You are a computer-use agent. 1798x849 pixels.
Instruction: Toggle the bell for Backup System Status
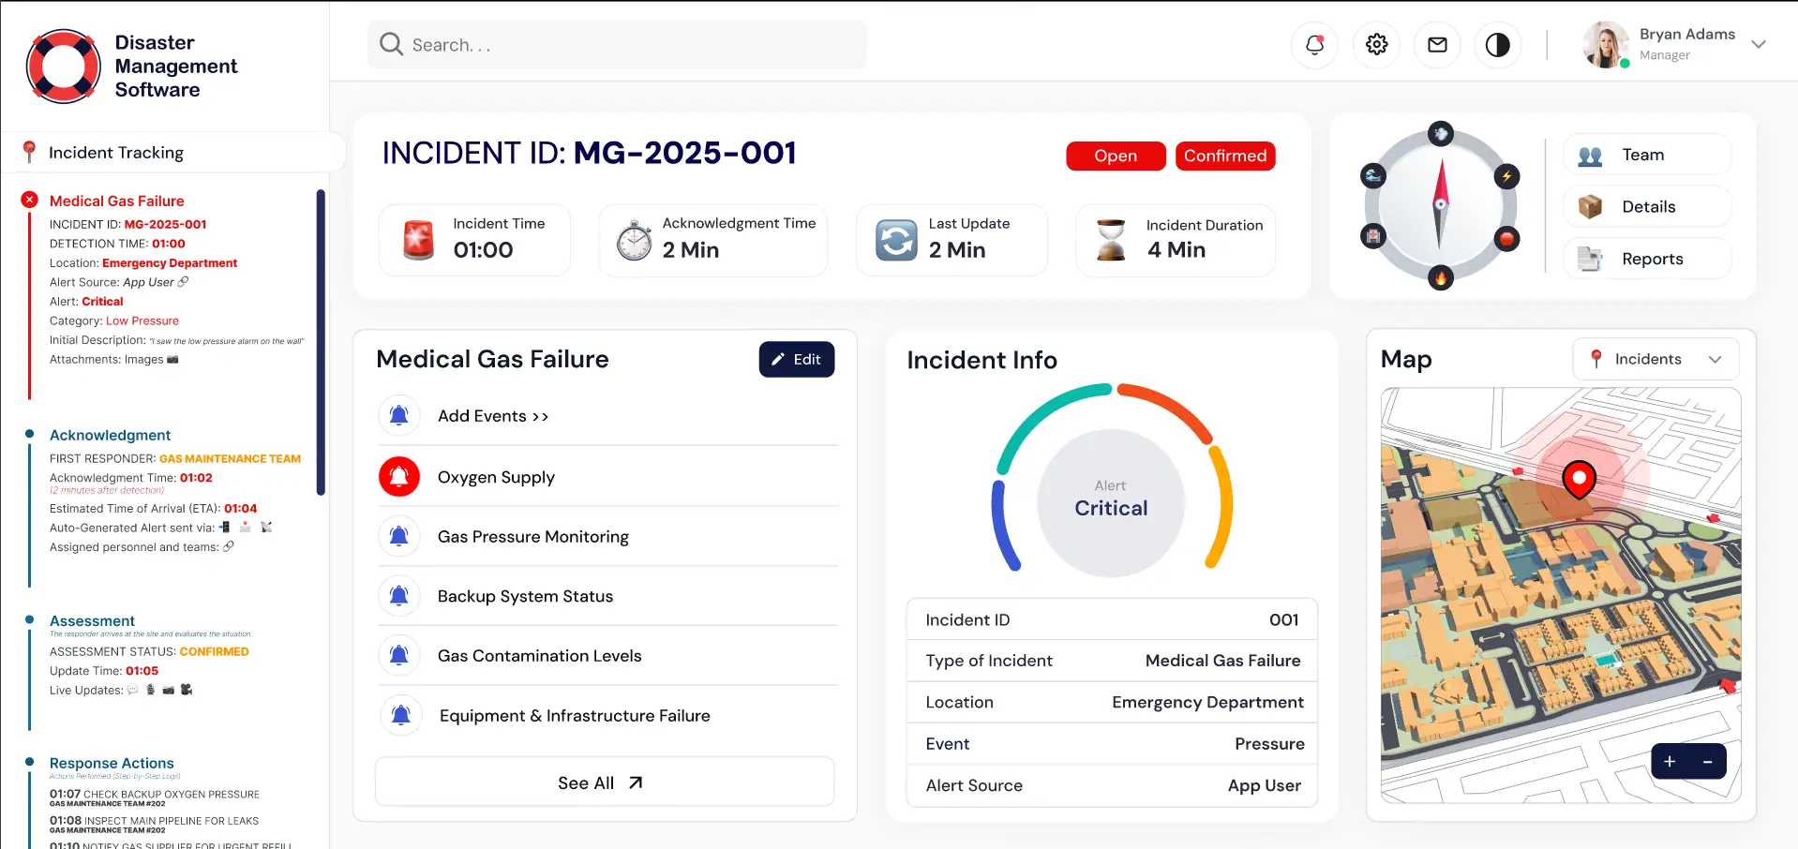point(399,596)
